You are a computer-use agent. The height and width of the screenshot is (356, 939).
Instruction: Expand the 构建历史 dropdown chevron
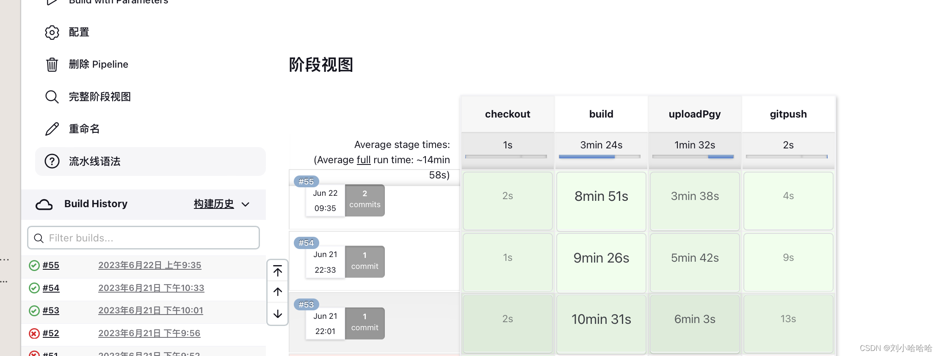[x=246, y=205]
